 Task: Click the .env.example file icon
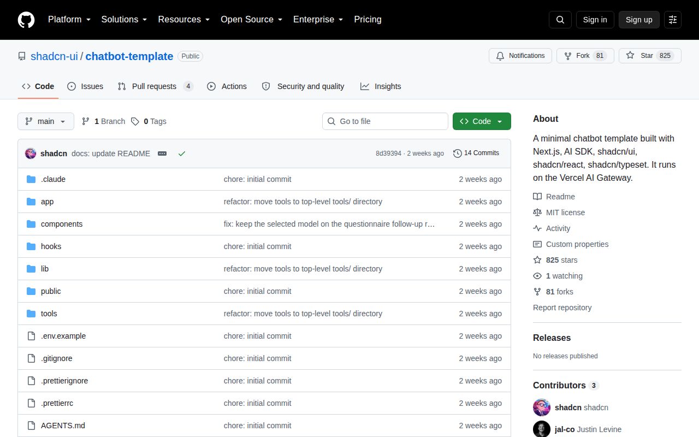pyautogui.click(x=31, y=336)
